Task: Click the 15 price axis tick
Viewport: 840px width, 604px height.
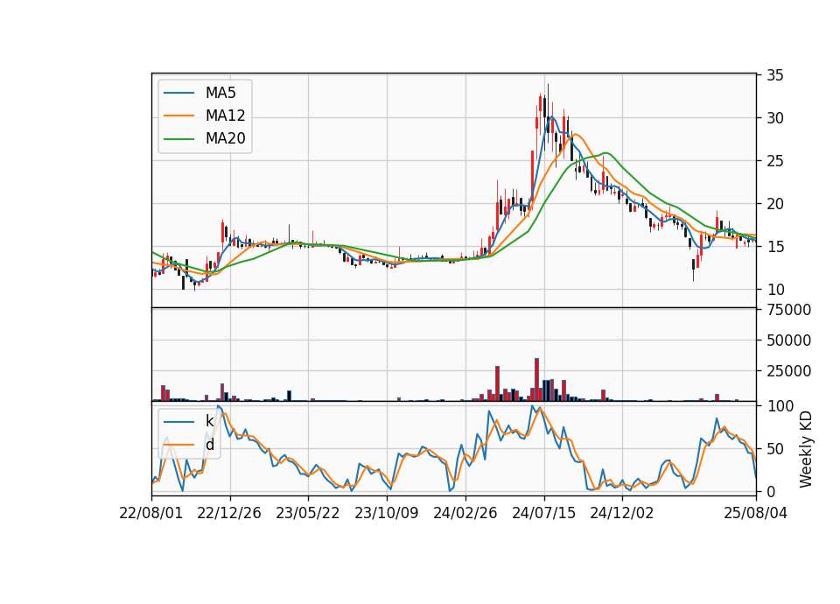Action: [x=775, y=247]
